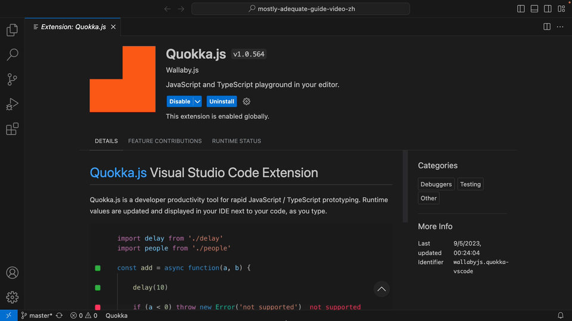Toggle the primary side bar layout icon
The height and width of the screenshot is (321, 572).
[521, 9]
